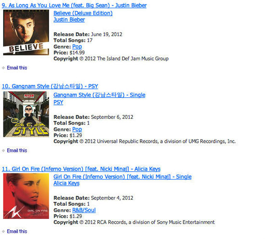Open the Justin Bieber artist link under Believe
The image size is (265, 239).
69,20
